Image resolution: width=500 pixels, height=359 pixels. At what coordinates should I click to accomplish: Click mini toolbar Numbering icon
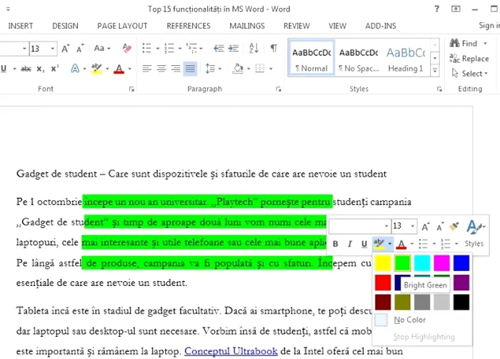click(446, 244)
